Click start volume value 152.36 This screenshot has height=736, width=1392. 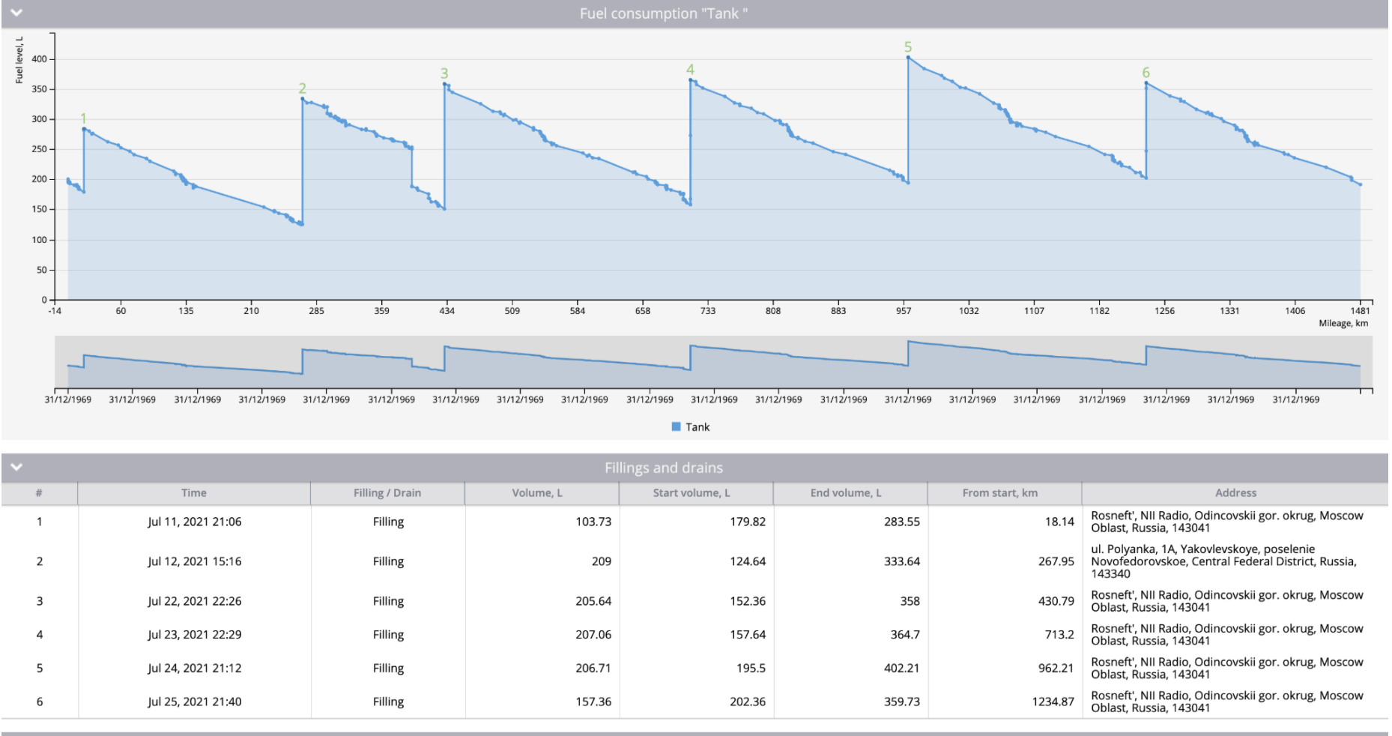(x=748, y=601)
